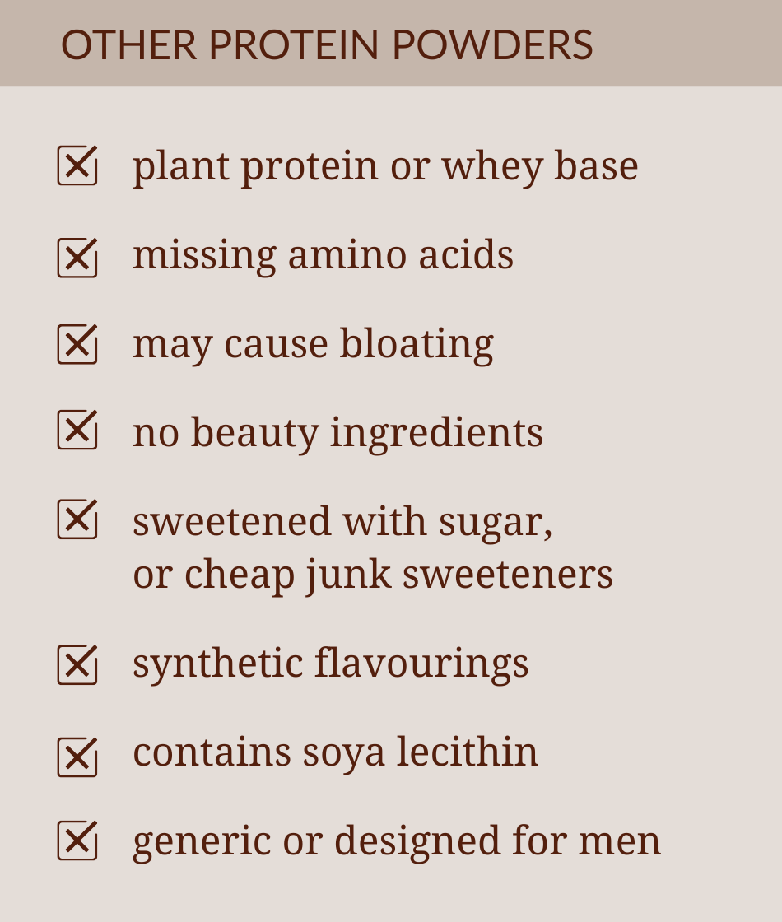
Task: Click the crossed box beside plant protein
Action: click(77, 165)
